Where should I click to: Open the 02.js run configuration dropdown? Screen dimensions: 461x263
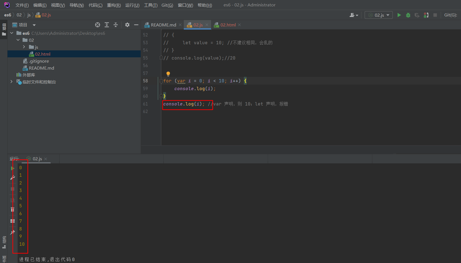tap(379, 15)
